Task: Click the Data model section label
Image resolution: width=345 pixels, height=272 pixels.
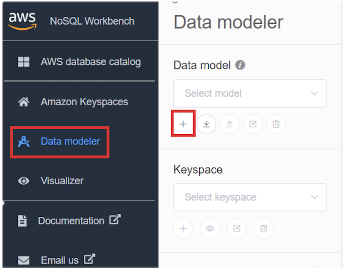Action: click(202, 65)
